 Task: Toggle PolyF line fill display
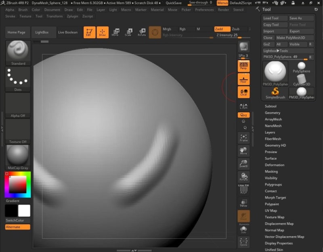(x=244, y=190)
